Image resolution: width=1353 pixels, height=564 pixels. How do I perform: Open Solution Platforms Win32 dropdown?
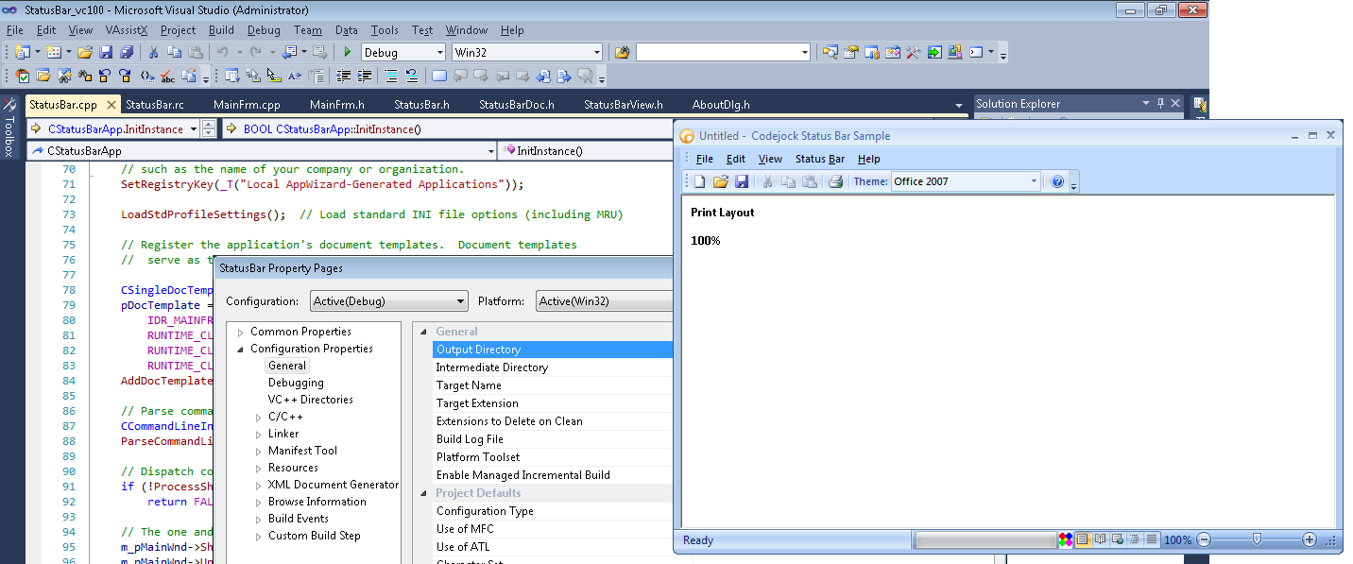(596, 52)
